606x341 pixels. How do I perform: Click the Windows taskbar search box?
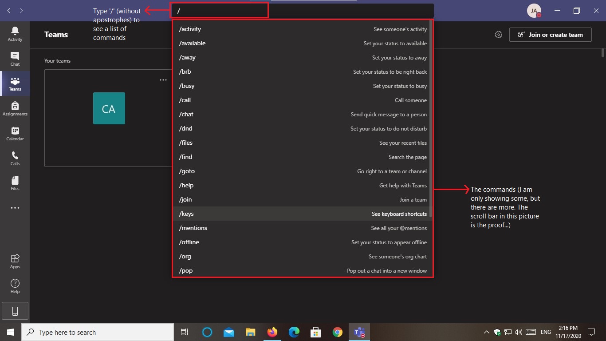point(98,332)
